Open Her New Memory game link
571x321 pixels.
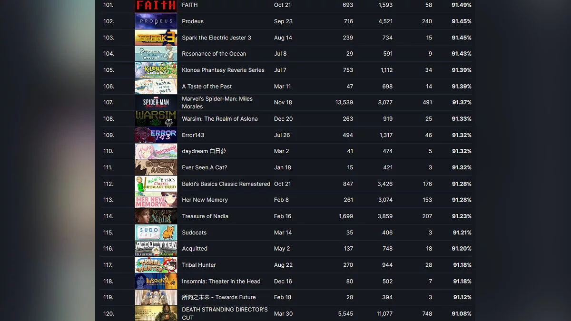pos(205,200)
